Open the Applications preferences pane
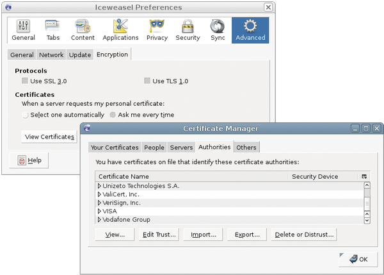Image resolution: width=384 pixels, height=275 pixels. click(120, 30)
